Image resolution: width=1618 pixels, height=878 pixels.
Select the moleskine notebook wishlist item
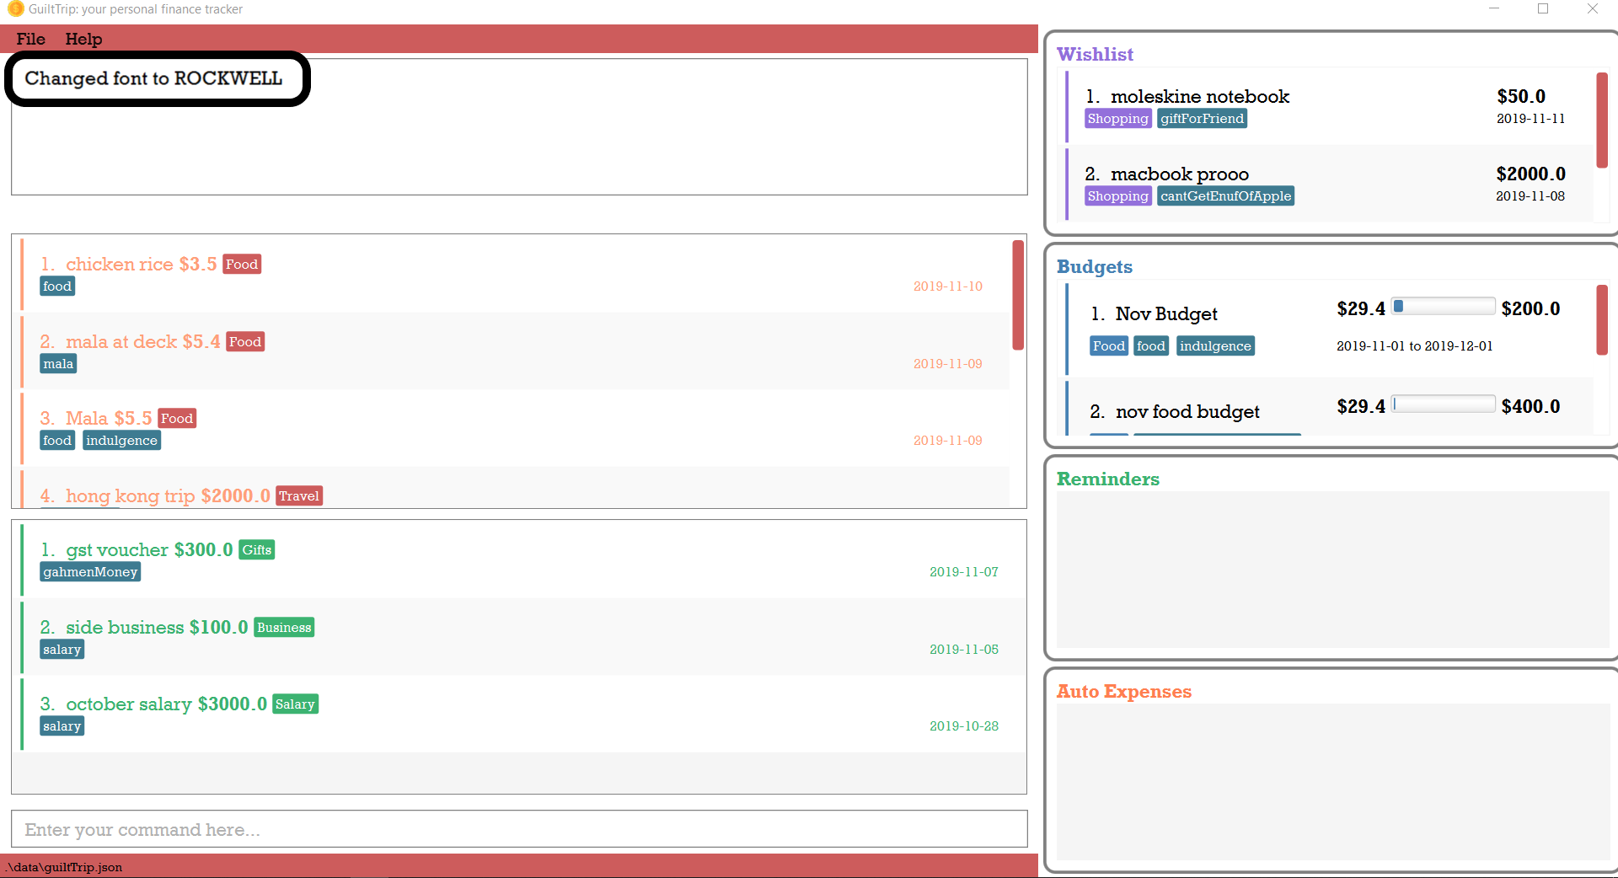click(x=1329, y=106)
